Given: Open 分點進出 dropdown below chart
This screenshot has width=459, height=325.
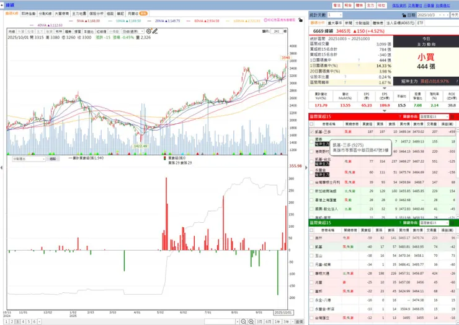Looking at the screenshot, I should click(29, 158).
